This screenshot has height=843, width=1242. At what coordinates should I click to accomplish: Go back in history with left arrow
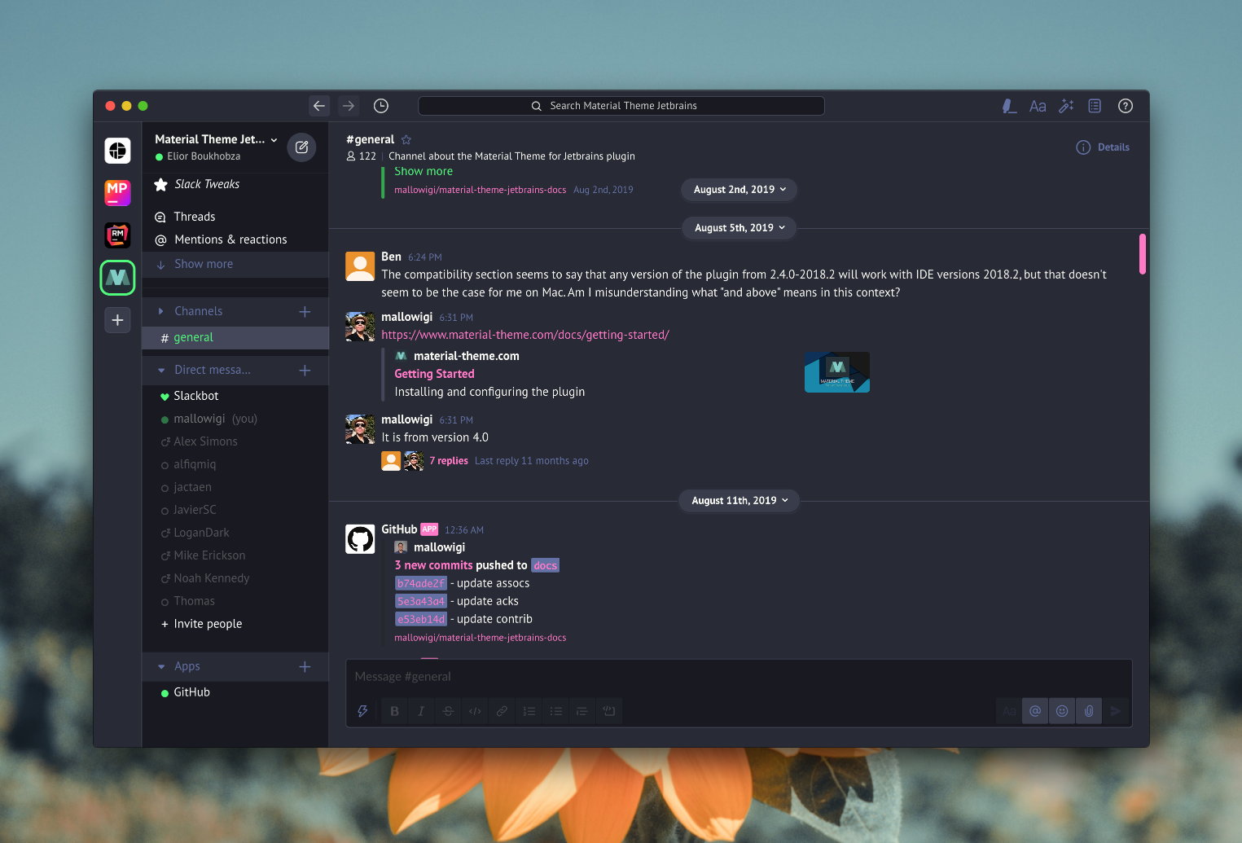319,106
